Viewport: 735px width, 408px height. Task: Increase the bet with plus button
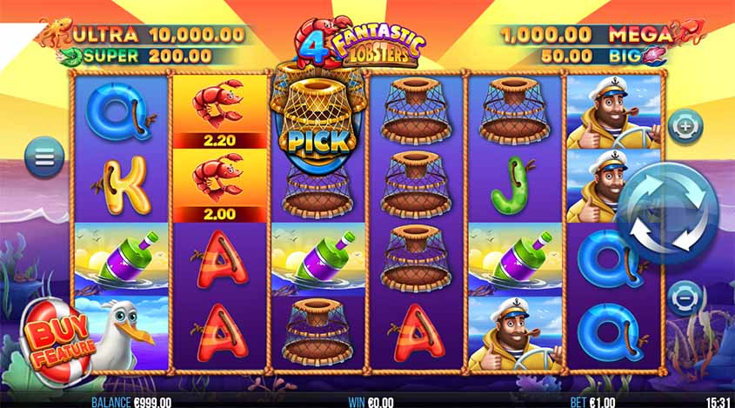685,126
